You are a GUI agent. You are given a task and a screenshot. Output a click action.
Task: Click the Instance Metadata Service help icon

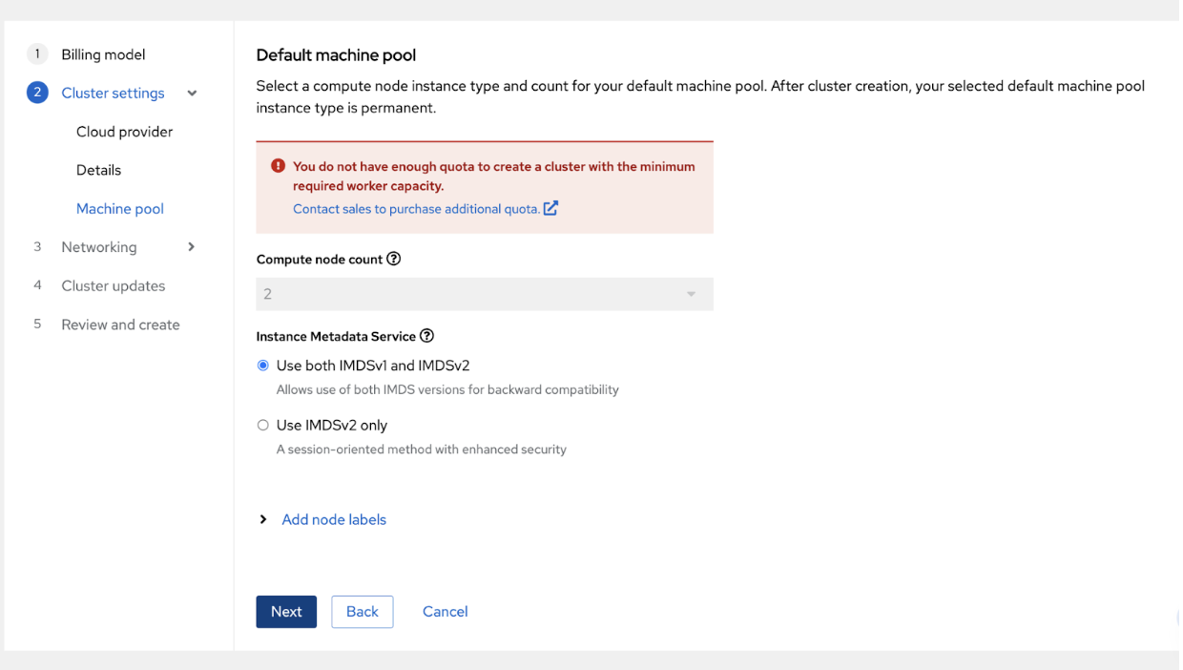coord(426,336)
